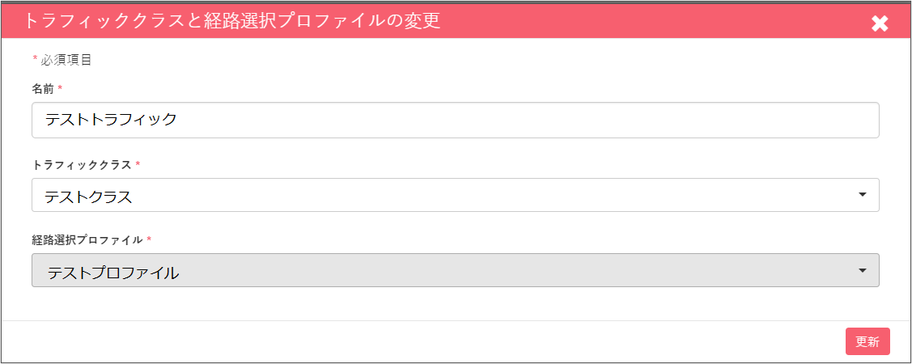Click the 経路選択プロファイル field label
The height and width of the screenshot is (364, 912).
[x=88, y=239]
